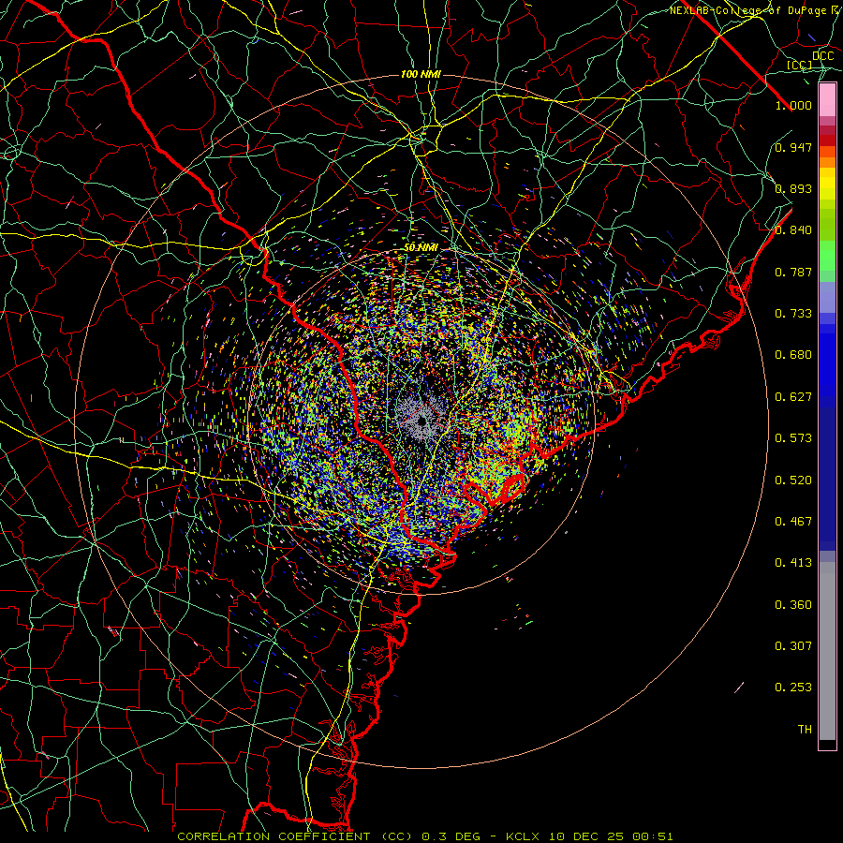Click the 0.627 scale value
843x843 pixels.
[x=793, y=397]
